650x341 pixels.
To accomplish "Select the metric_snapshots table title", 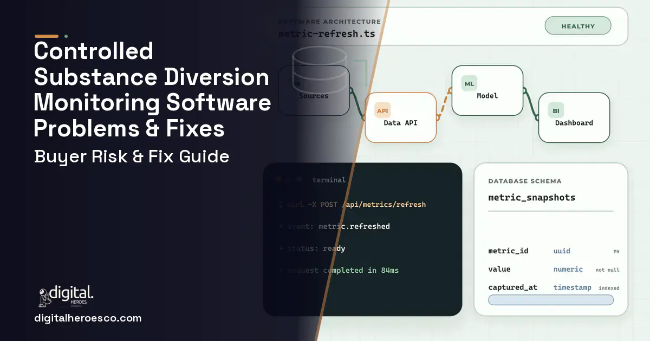I will [x=531, y=198].
